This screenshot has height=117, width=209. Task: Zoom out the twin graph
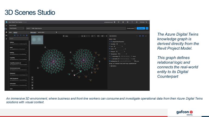(x=32, y=80)
